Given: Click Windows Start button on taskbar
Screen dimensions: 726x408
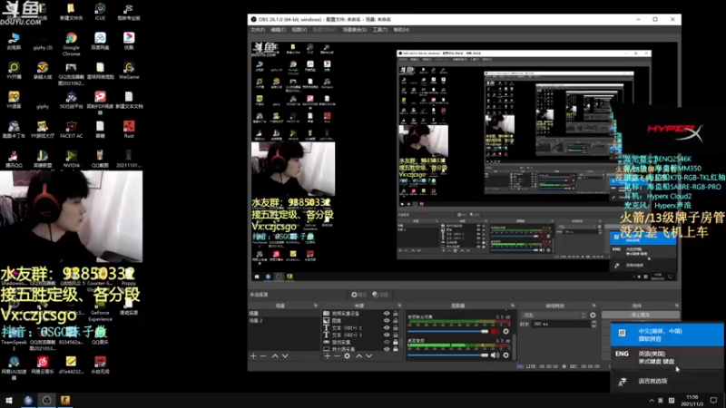Looking at the screenshot, I should pos(9,400).
